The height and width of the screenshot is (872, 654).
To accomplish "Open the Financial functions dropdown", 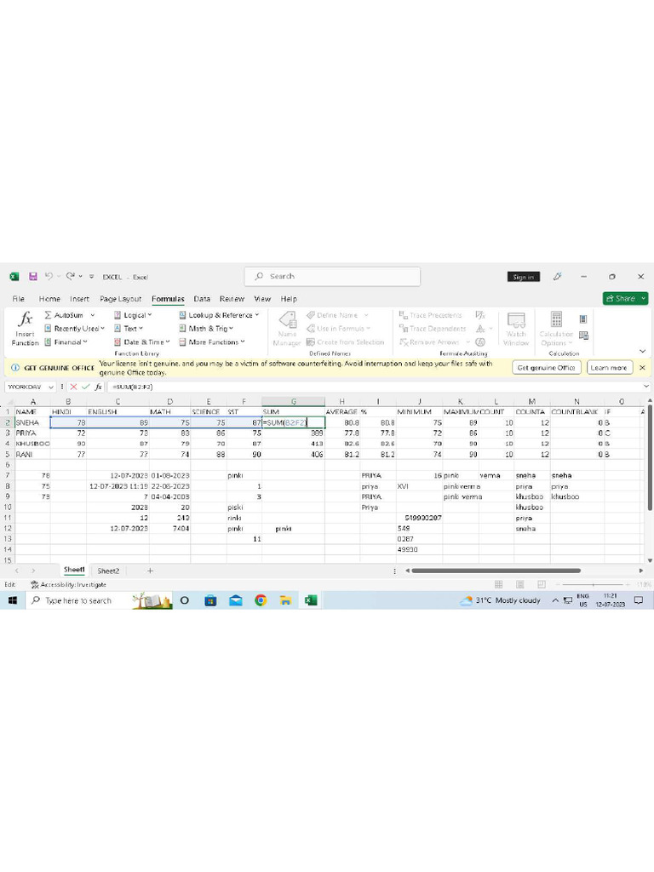I will pyautogui.click(x=66, y=342).
